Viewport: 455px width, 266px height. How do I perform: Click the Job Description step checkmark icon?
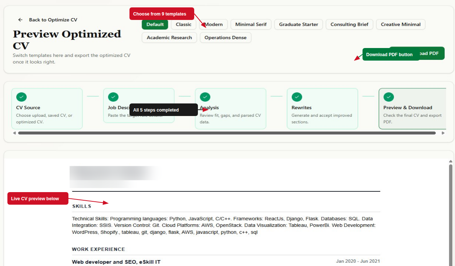pos(113,97)
